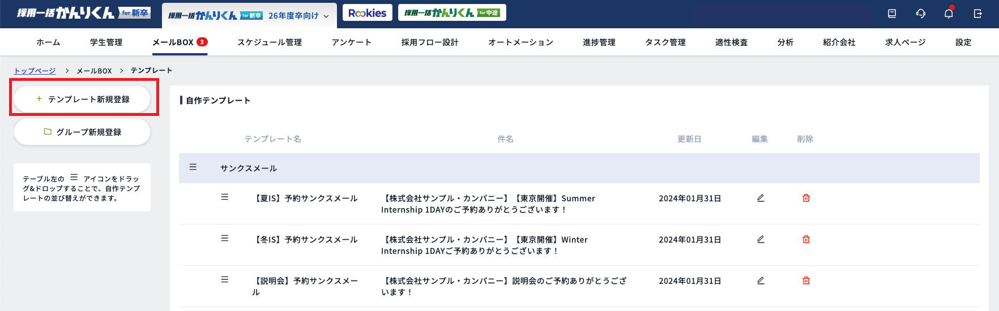This screenshot has width=999, height=311.
Task: Click グループ新規登録 button
Action: click(83, 132)
